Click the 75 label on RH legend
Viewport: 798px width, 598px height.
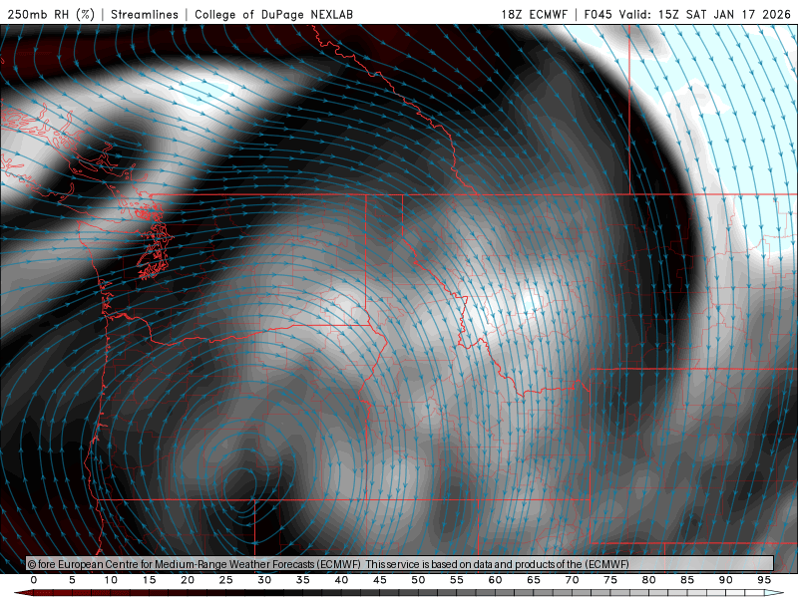tap(610, 580)
